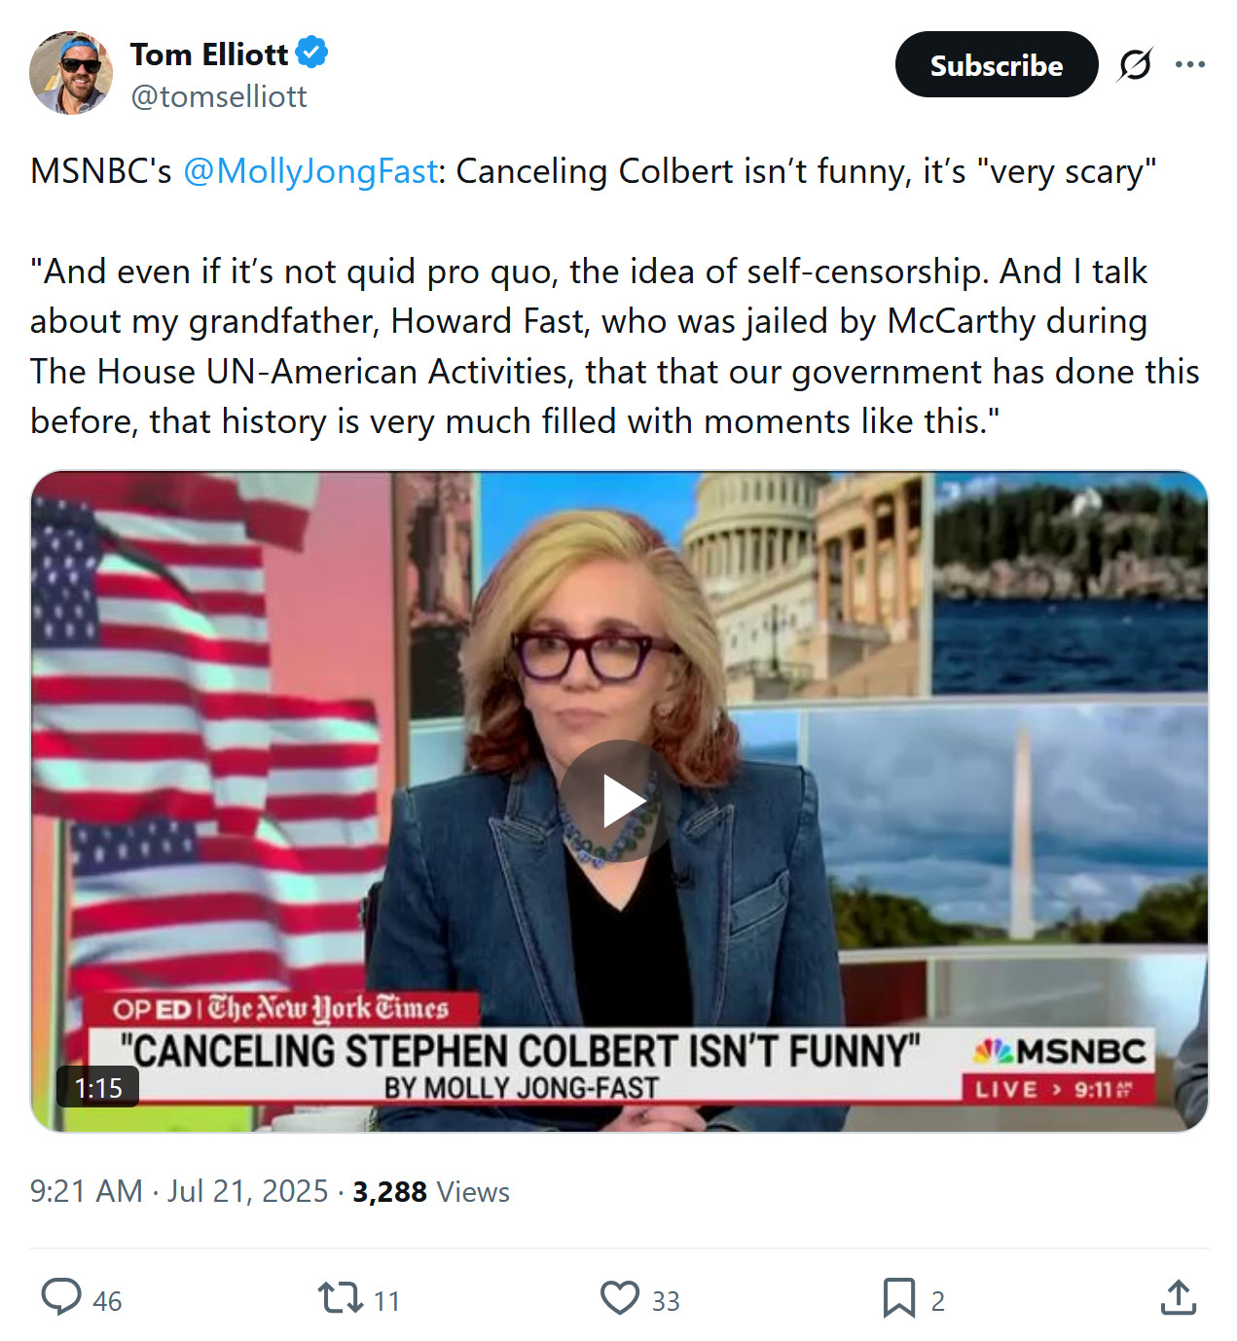Click the 1:15 video duration badge
Image resolution: width=1237 pixels, height=1341 pixels.
pos(98,1087)
